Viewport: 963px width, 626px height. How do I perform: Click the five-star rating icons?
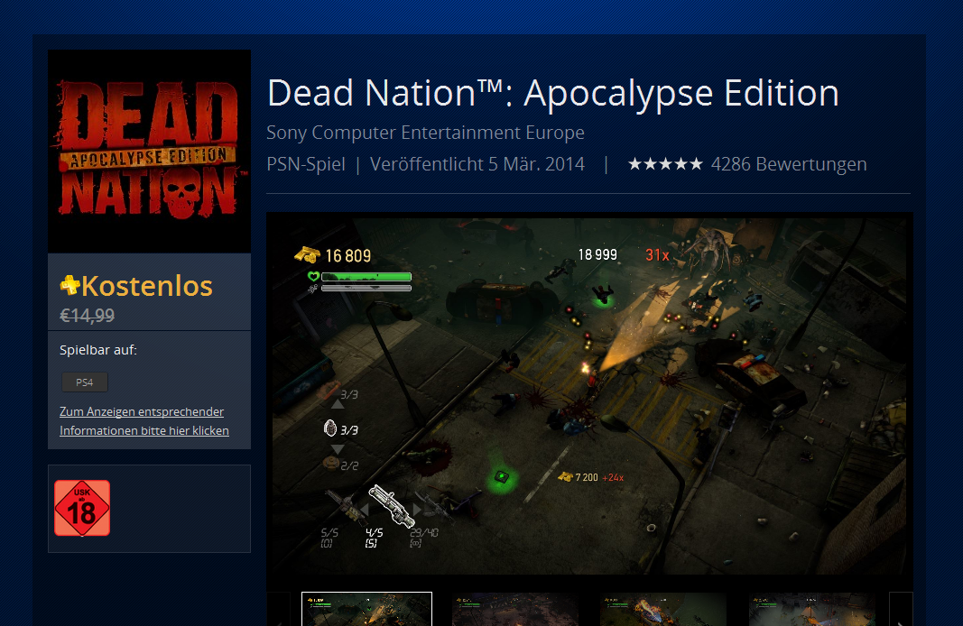point(665,164)
